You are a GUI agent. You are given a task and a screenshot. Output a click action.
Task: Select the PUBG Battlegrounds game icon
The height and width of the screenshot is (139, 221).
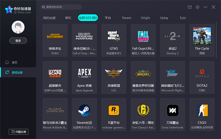point(55,36)
